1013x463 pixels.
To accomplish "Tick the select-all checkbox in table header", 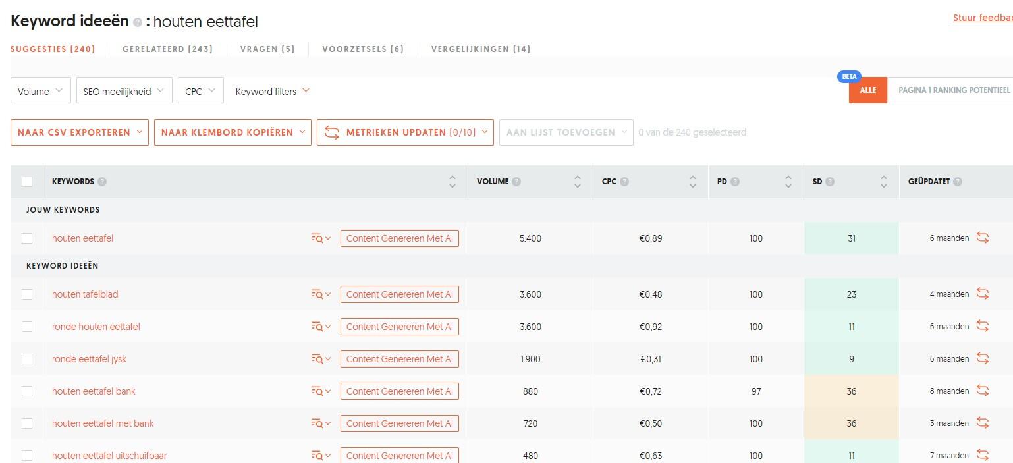I will click(27, 182).
